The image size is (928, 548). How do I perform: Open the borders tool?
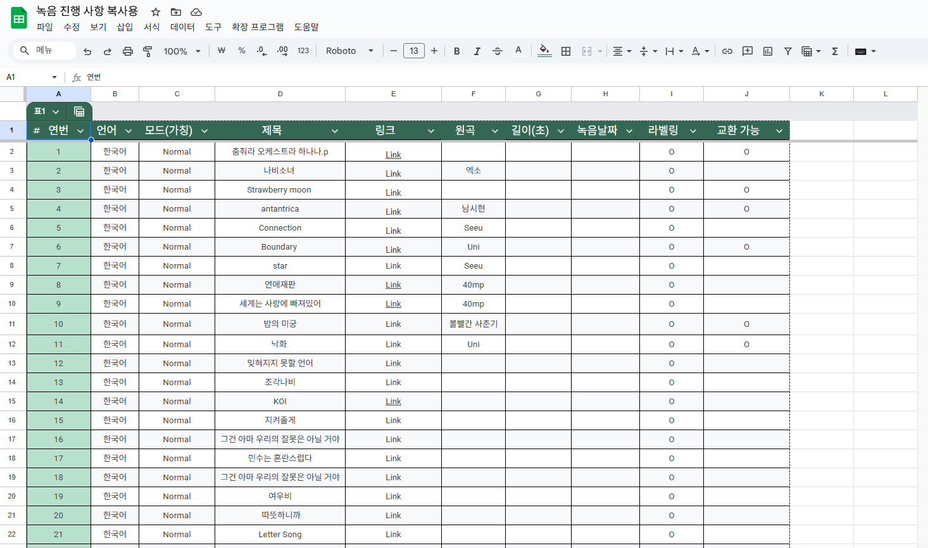(x=566, y=51)
